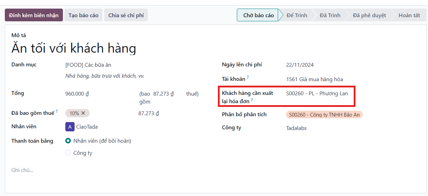Click the Công ty field label on right
The height and width of the screenshot is (196, 428).
[231, 128]
